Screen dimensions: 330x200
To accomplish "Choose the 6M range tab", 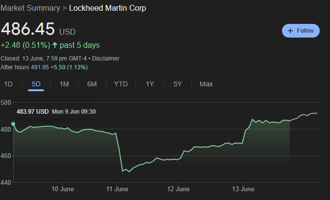I will pyautogui.click(x=92, y=84).
